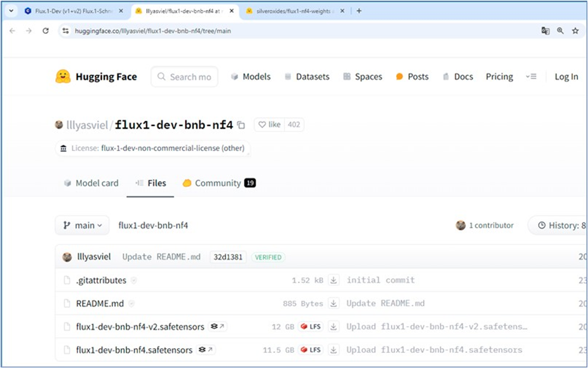Switch to the Model card tab
This screenshot has width=588, height=368.
[x=91, y=183]
